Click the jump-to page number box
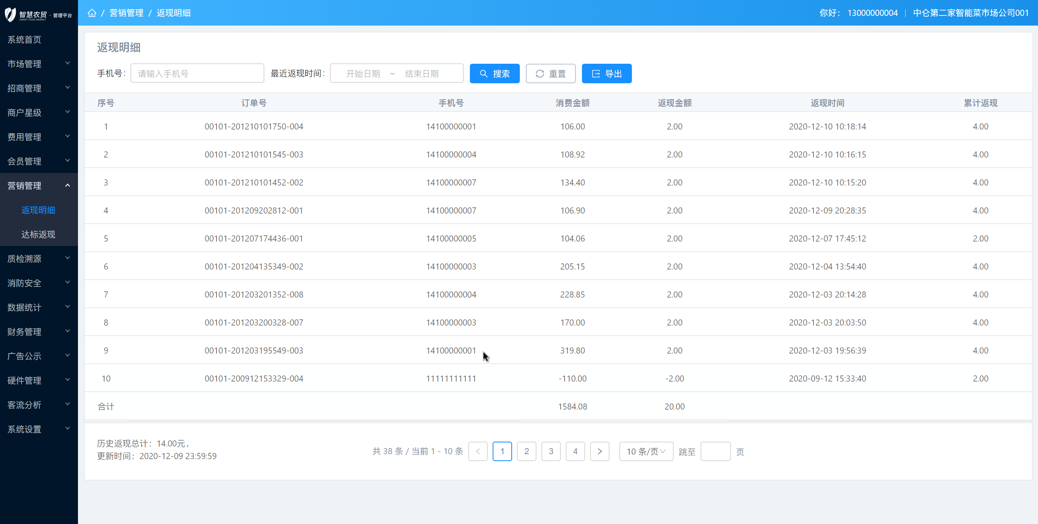Screen dimensions: 1038x524 (x=715, y=451)
